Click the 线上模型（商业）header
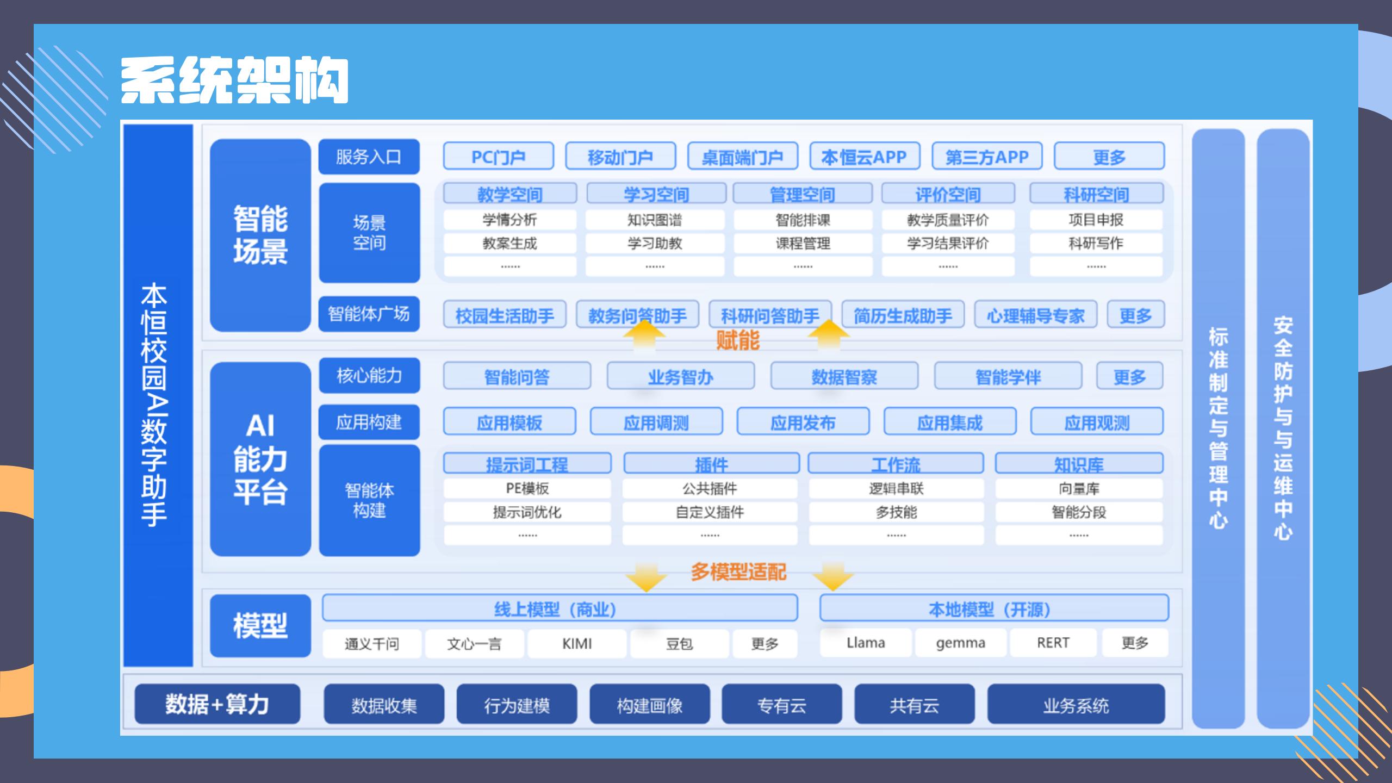Viewport: 1392px width, 783px height. pos(560,608)
